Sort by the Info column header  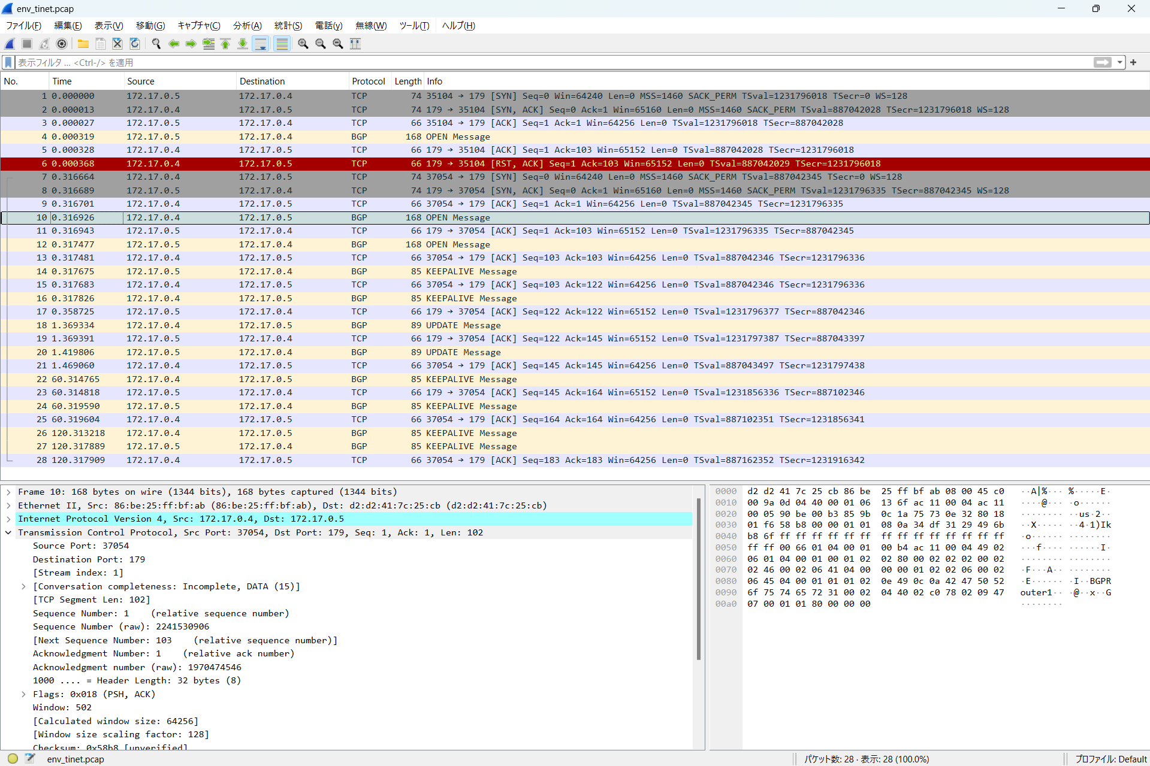787,81
